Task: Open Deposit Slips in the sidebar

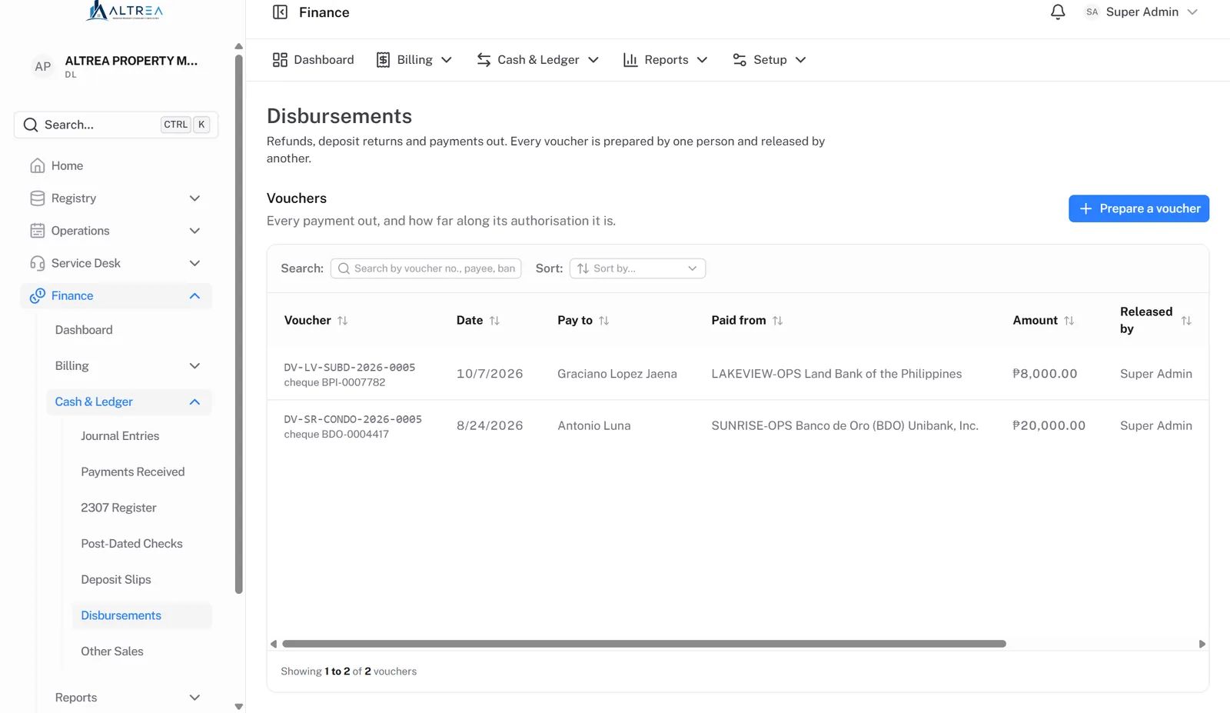Action: coord(116,579)
